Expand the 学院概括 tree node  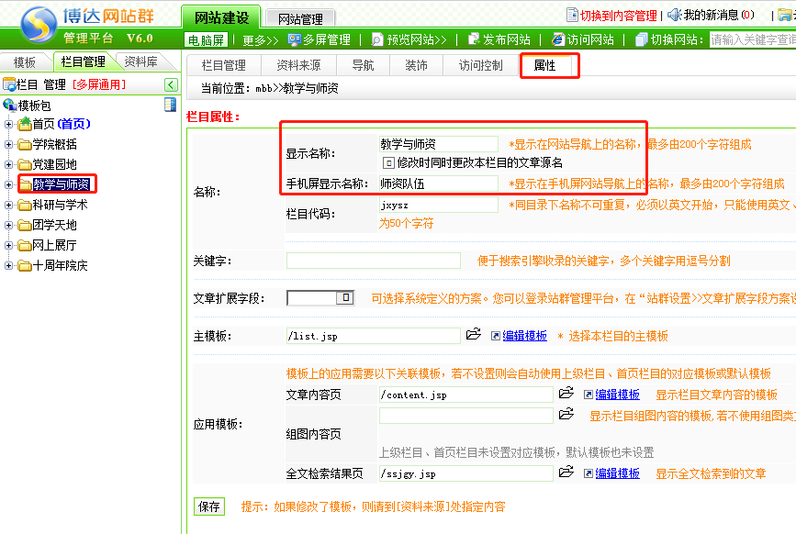(9, 144)
